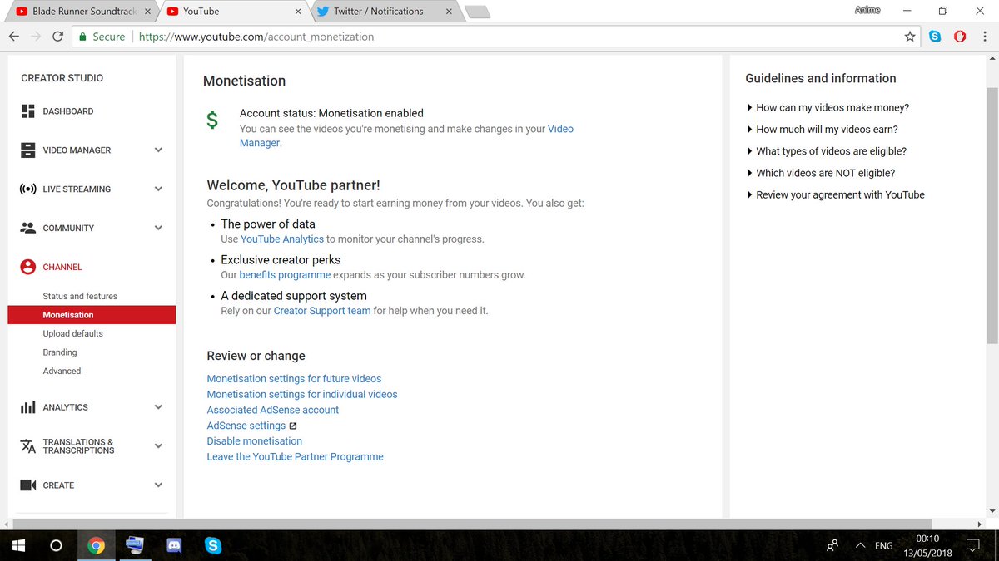Click the Analytics bar chart icon

(28, 407)
